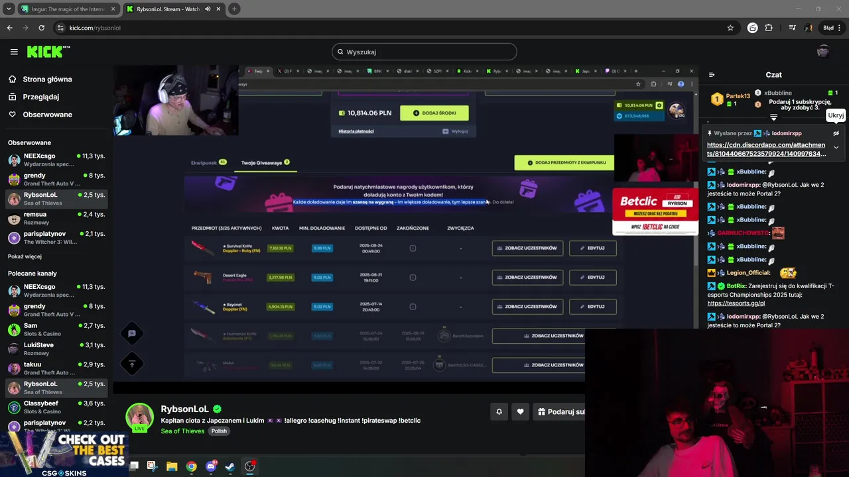The image size is (849, 477).
Task: Expand the gift leaderboard arrow
Action: (773, 117)
